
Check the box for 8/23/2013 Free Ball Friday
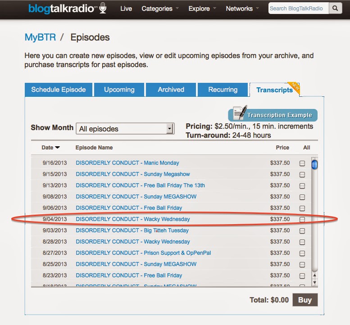point(302,276)
